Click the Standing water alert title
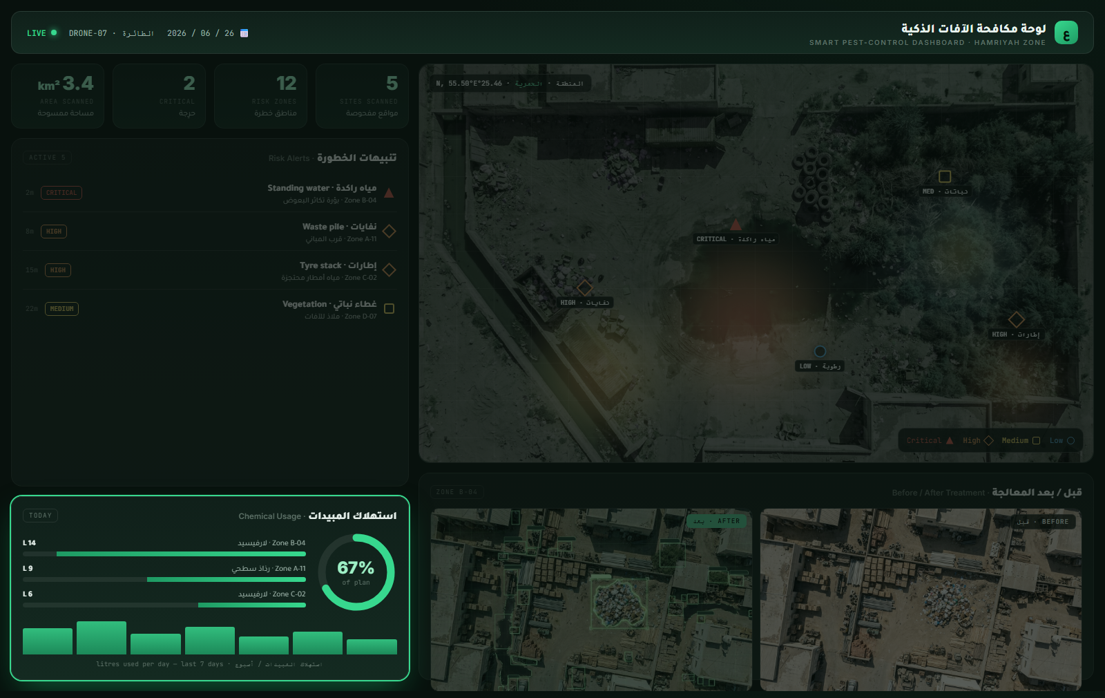 (x=322, y=188)
